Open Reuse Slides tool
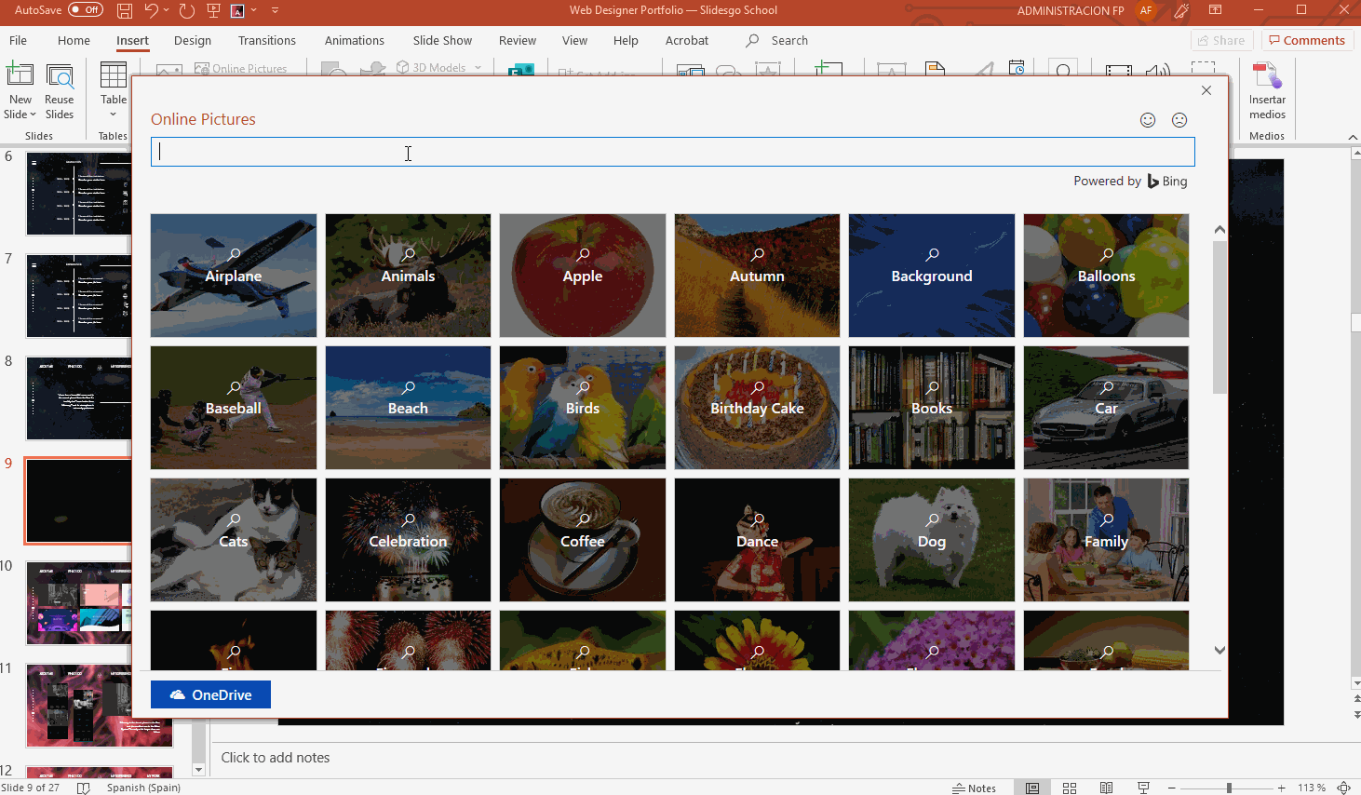This screenshot has width=1361, height=795. point(60,93)
